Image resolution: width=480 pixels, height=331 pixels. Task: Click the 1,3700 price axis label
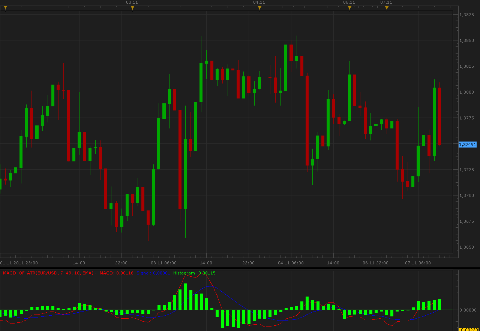tap(466, 195)
